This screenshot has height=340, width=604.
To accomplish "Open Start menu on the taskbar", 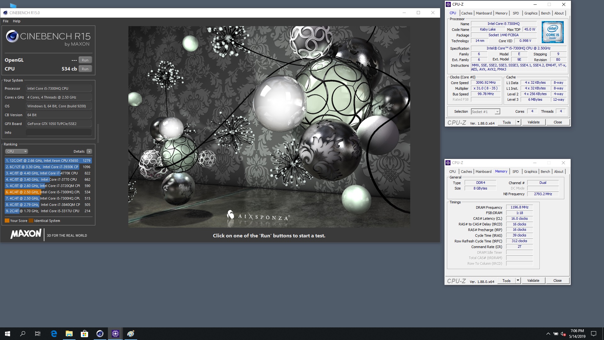I will pos(8,334).
